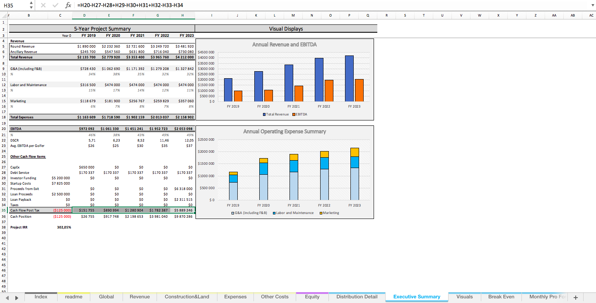Select the Equity sheet tab
This screenshot has width=596, height=303.
pos(311,297)
